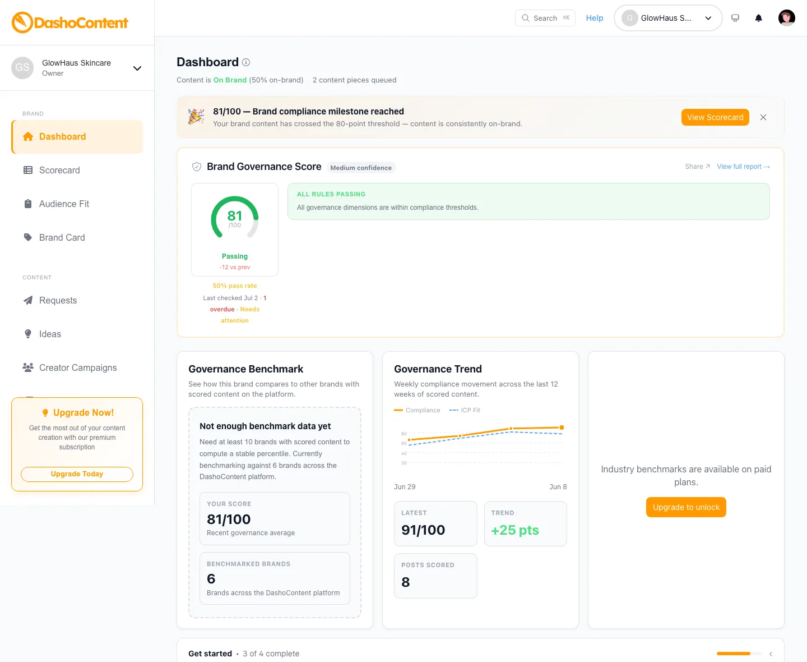Open View full report link
807x662 pixels.
(x=743, y=167)
